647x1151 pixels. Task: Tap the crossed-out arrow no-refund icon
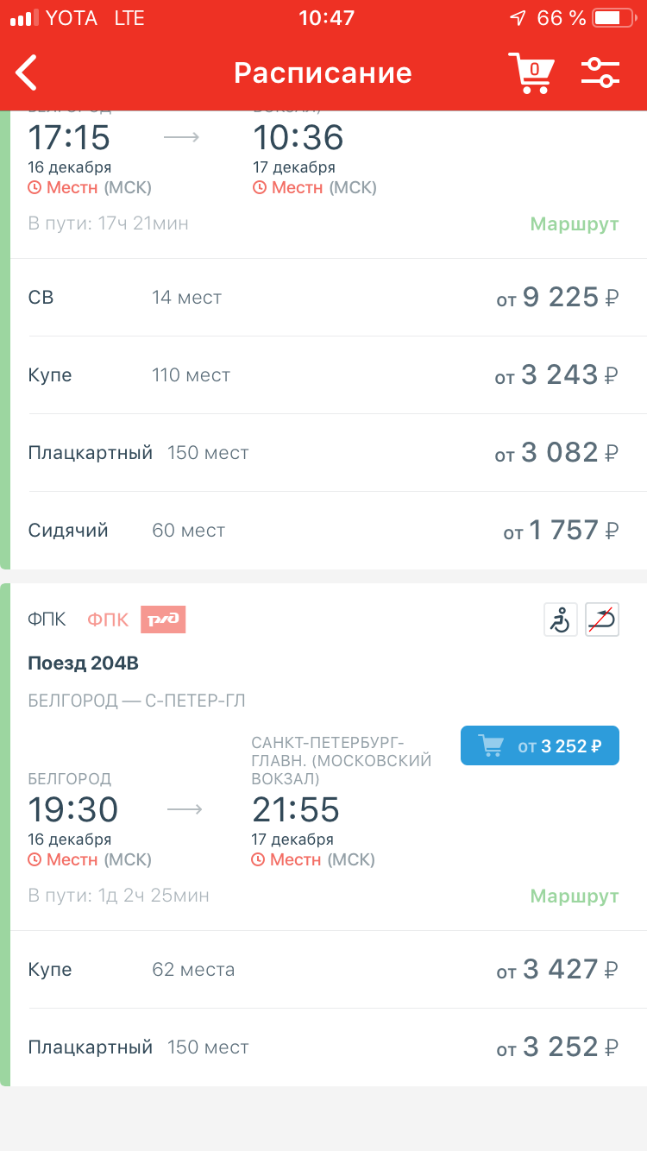tap(602, 620)
